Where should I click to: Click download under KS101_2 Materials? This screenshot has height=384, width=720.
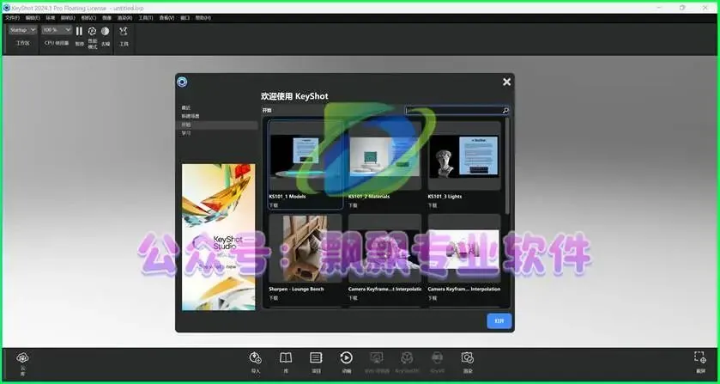coord(353,205)
